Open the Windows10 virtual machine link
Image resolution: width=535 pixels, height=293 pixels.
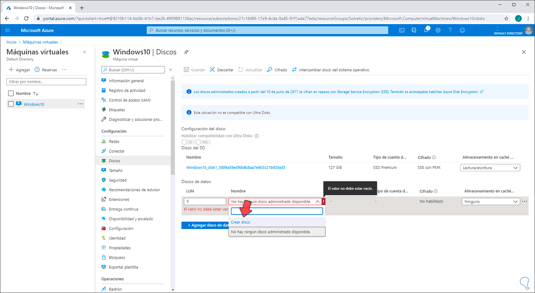pyautogui.click(x=34, y=104)
